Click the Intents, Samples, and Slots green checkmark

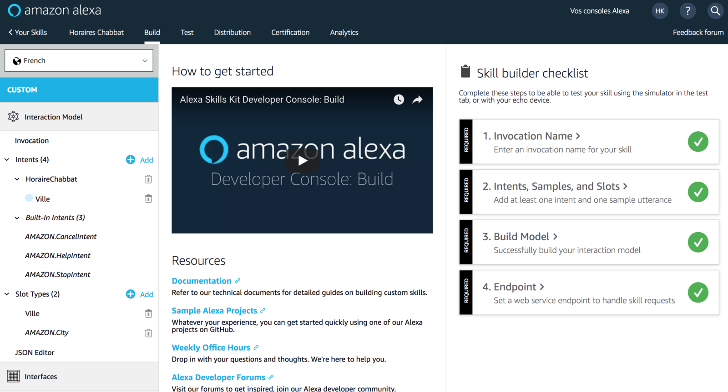coord(698,192)
